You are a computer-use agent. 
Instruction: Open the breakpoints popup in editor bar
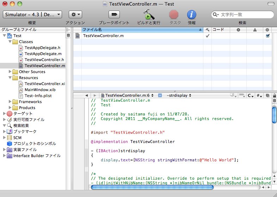coord(242,95)
